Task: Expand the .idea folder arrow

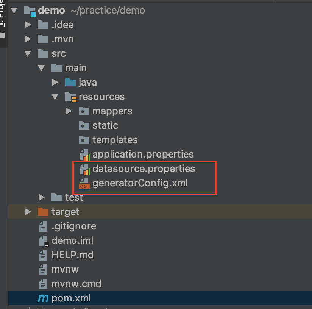Action: coord(28,25)
